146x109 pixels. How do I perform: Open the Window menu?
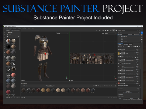point(15,28)
